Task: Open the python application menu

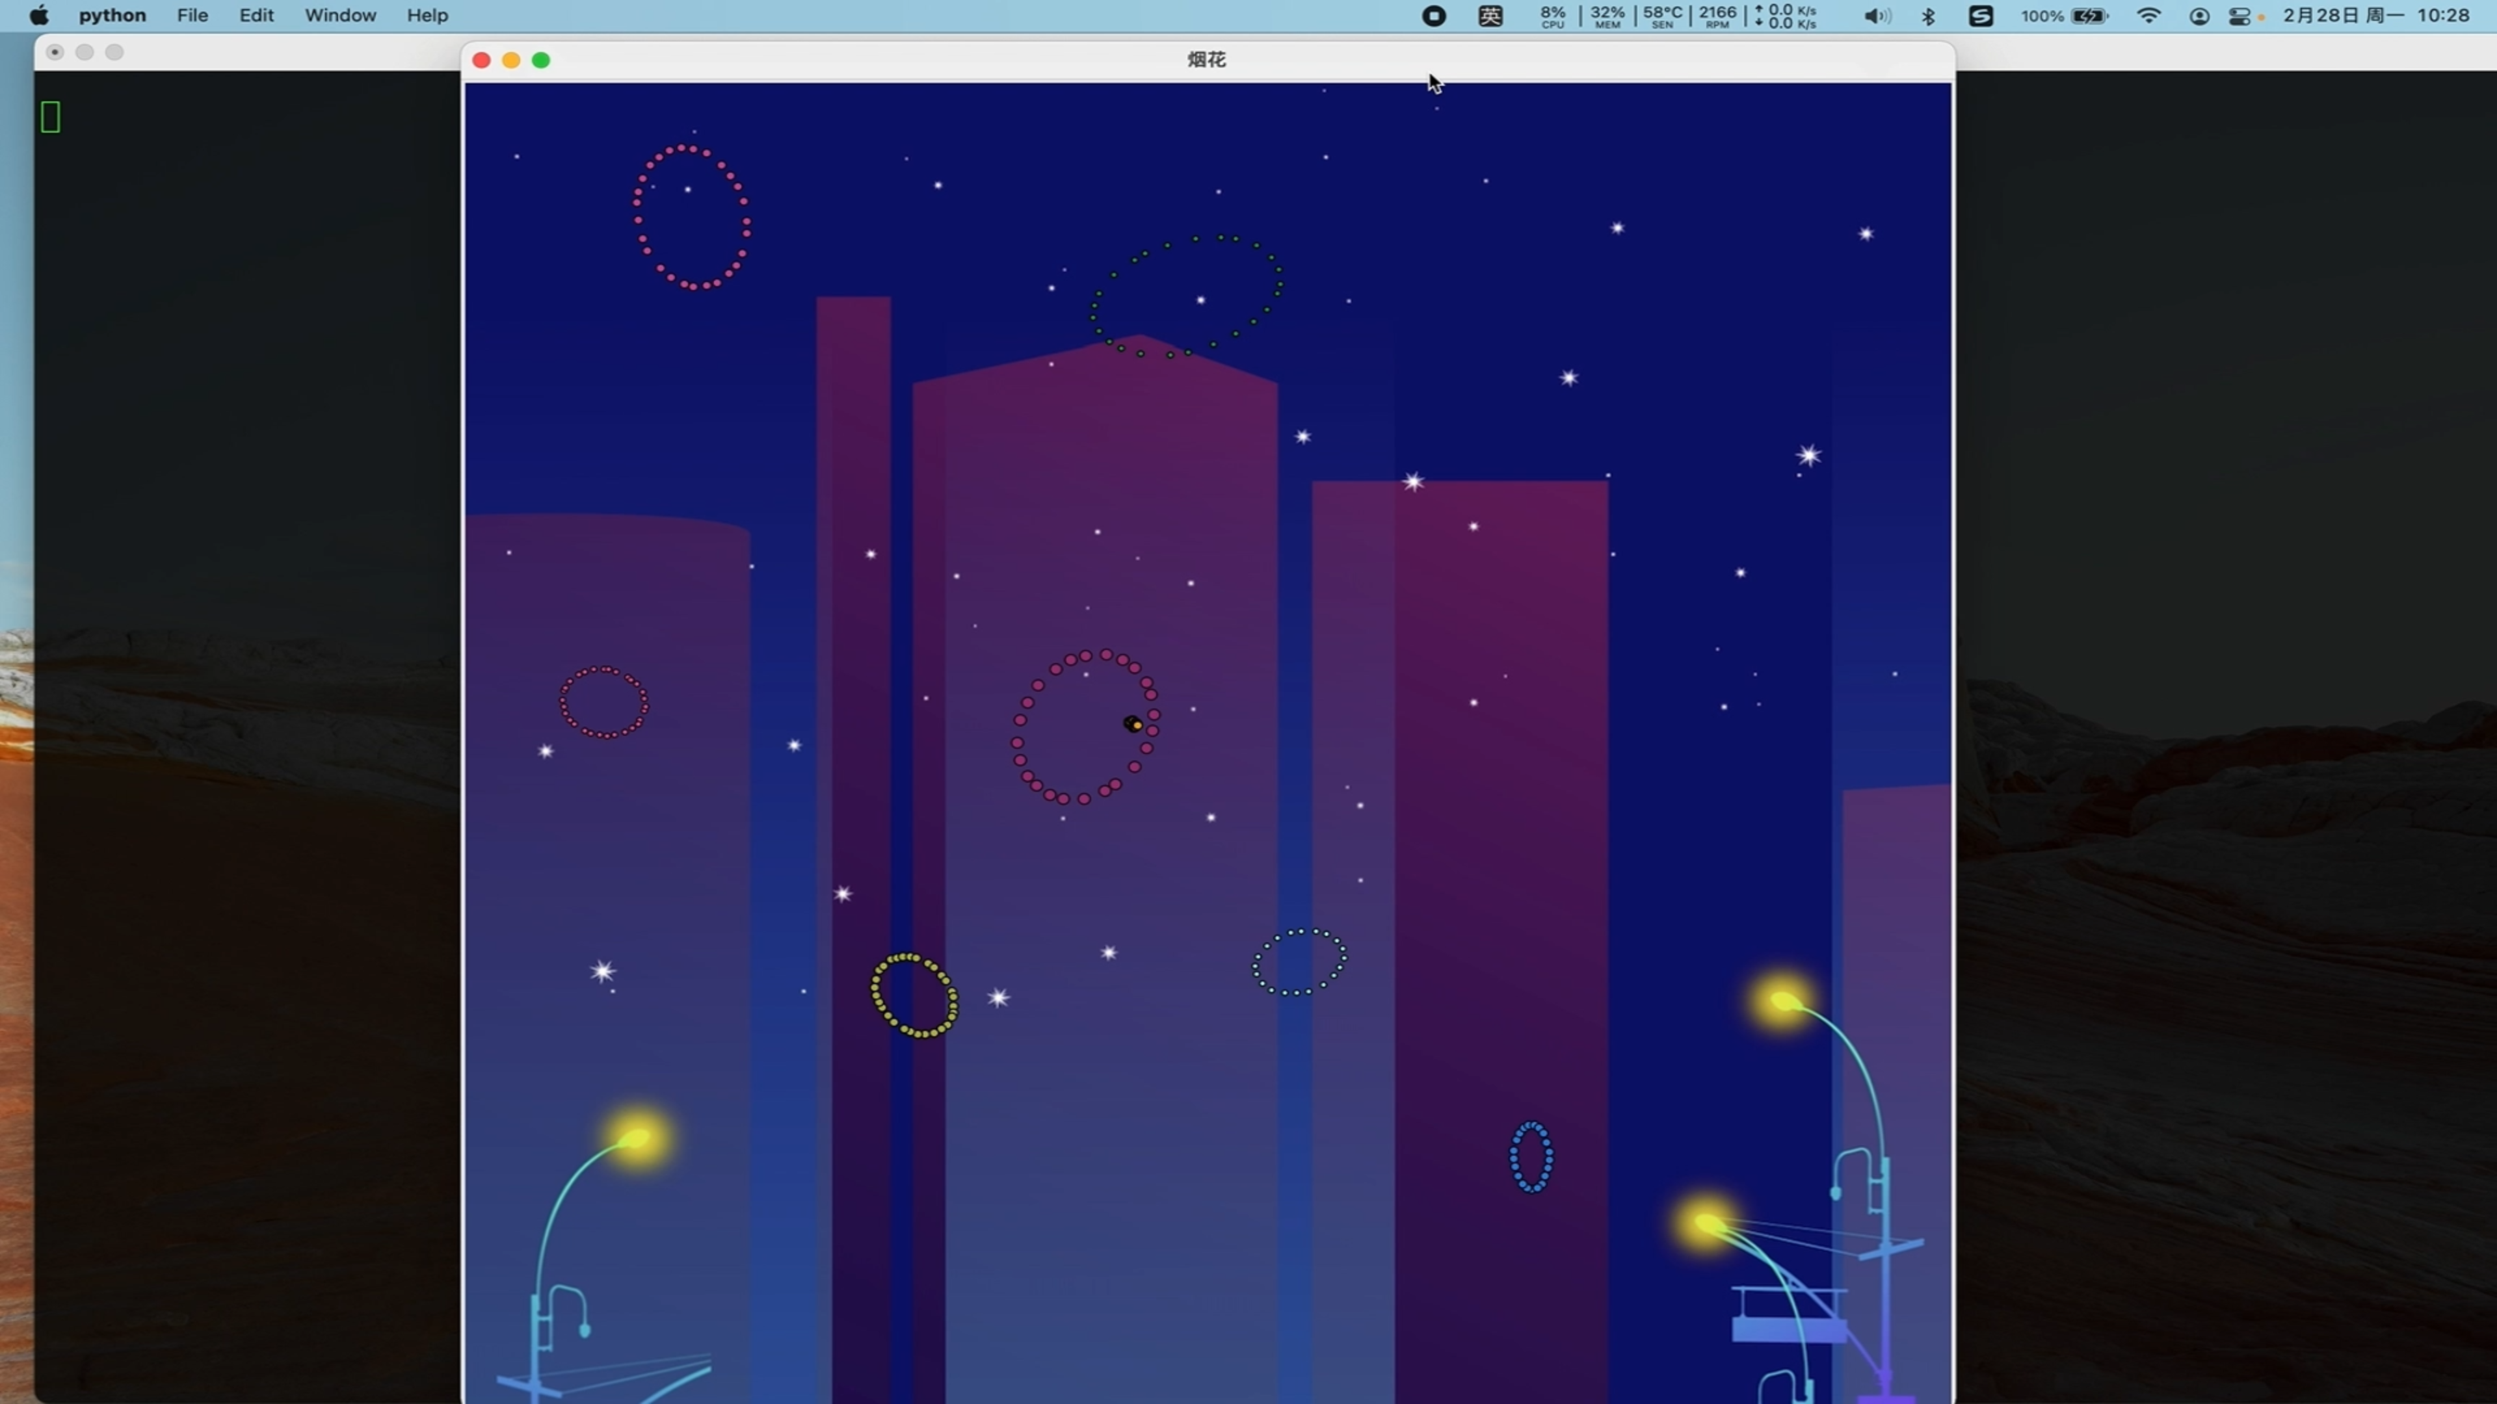Action: pos(112,16)
